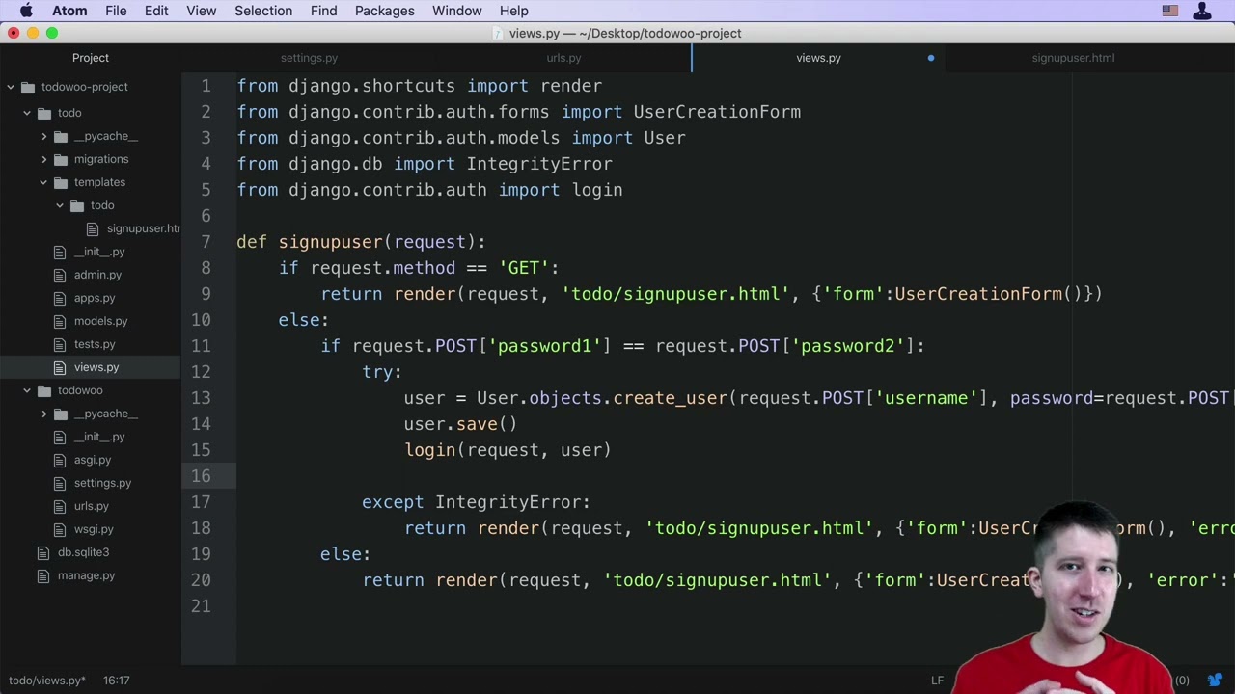Select the views.py editor tab
The width and height of the screenshot is (1235, 694).
click(x=818, y=58)
